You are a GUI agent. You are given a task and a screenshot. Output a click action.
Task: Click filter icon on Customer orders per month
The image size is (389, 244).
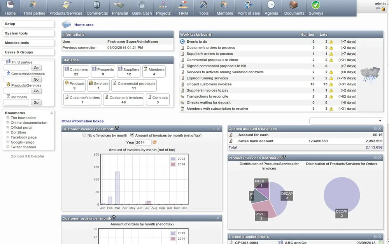pos(114,218)
